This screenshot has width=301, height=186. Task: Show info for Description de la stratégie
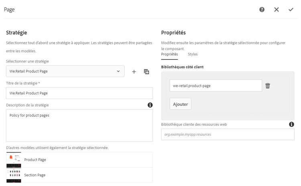(x=150, y=105)
